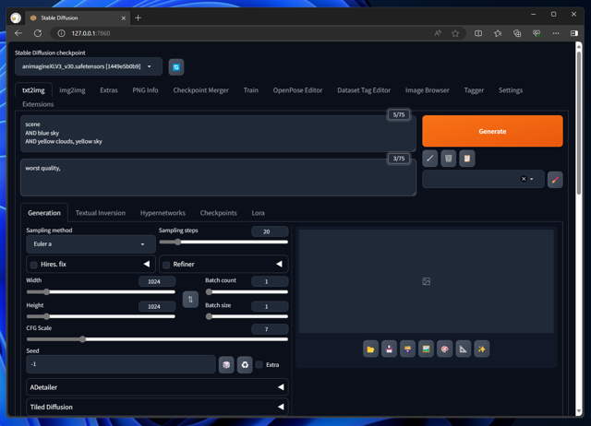Screen dimensions: 591x426
Task: Click the negative prompt text box
Action: [218, 178]
